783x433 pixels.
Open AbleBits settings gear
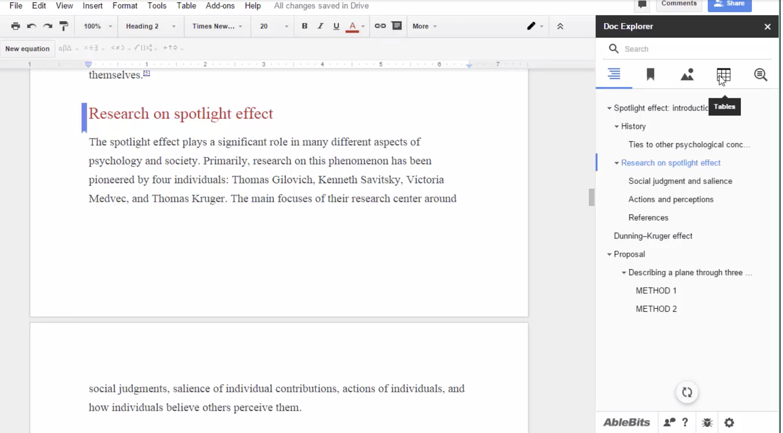click(729, 423)
